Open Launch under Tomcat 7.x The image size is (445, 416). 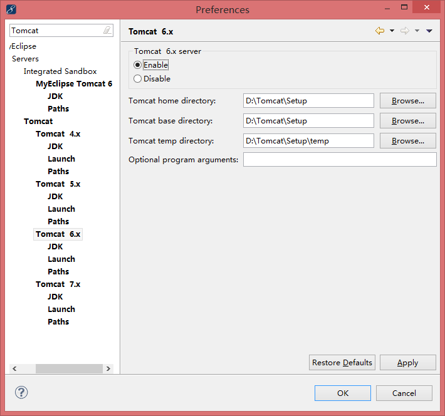[x=61, y=309]
